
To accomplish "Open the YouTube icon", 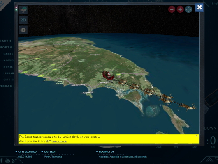I will [x=7, y=160].
